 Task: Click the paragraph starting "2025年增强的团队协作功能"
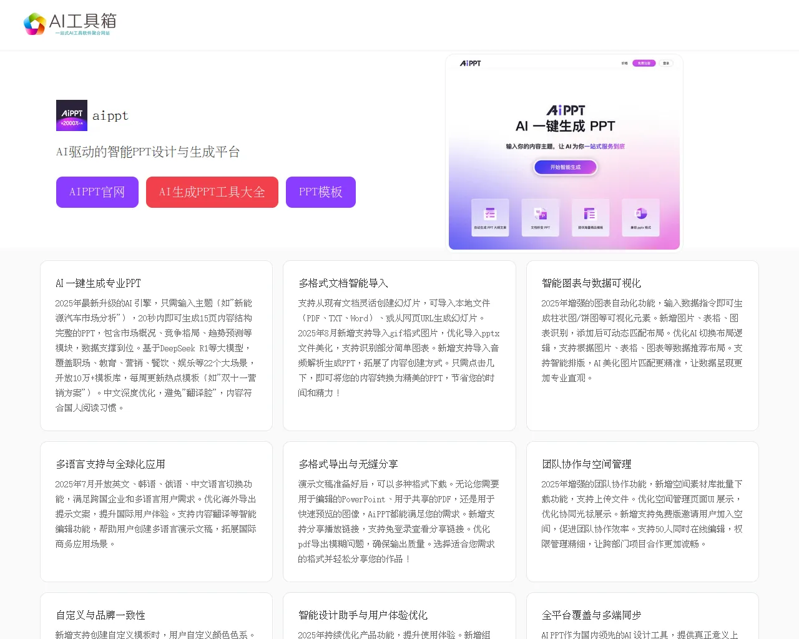(x=642, y=514)
